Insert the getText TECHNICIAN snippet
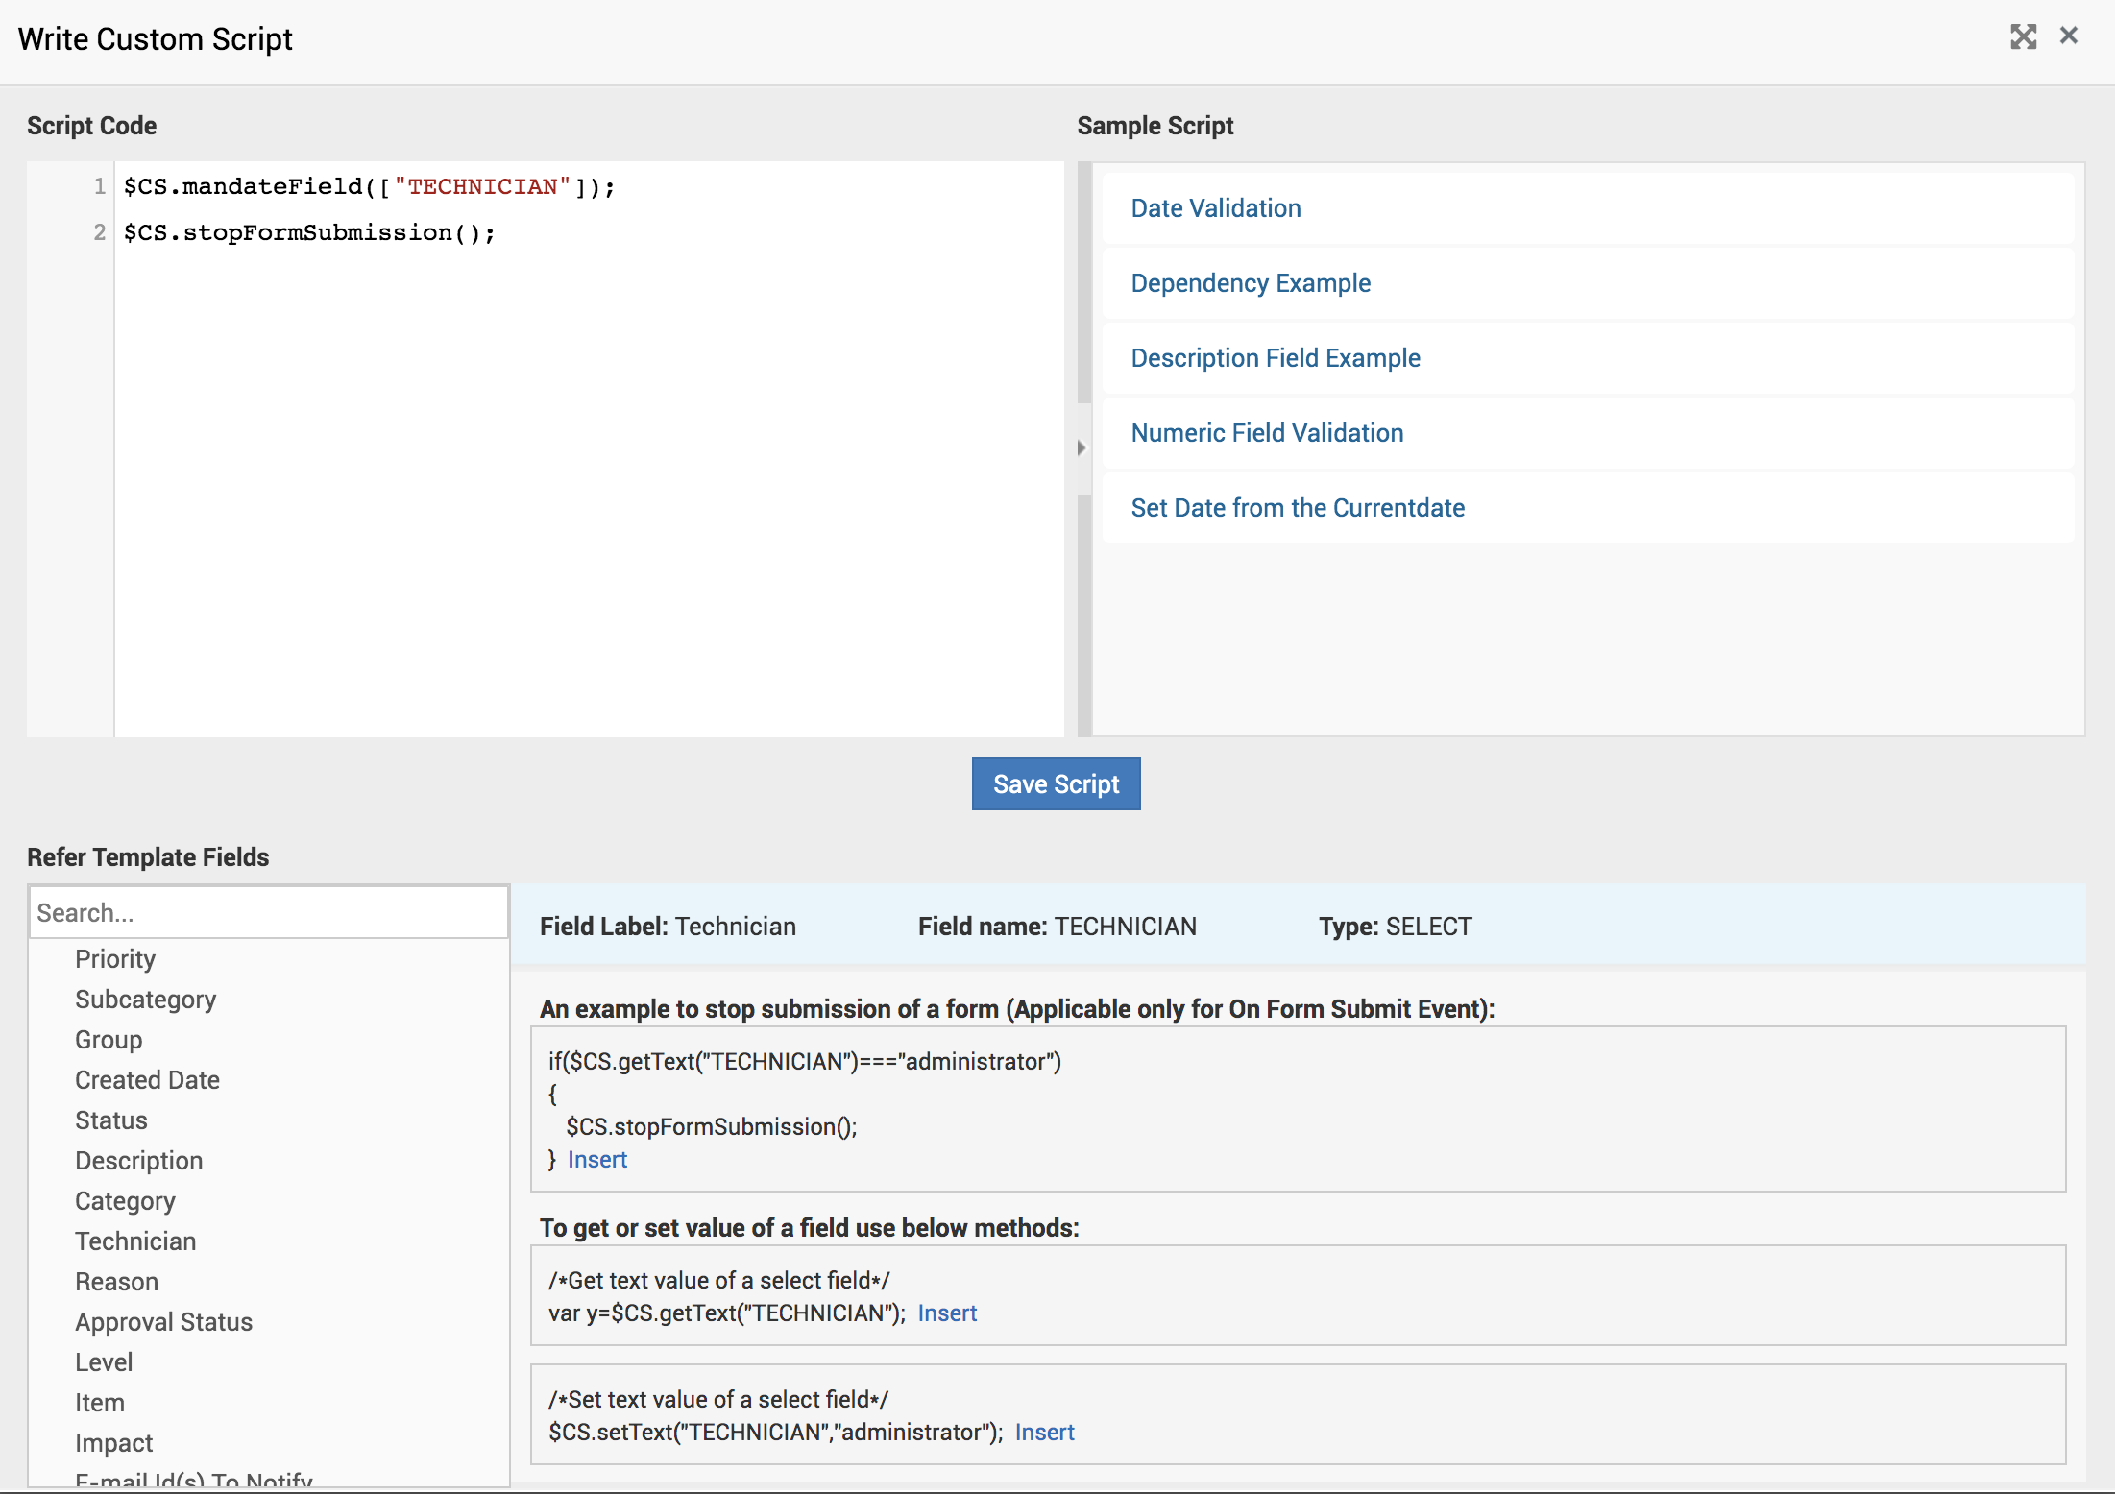Image resolution: width=2115 pixels, height=1494 pixels. pyautogui.click(x=946, y=1313)
